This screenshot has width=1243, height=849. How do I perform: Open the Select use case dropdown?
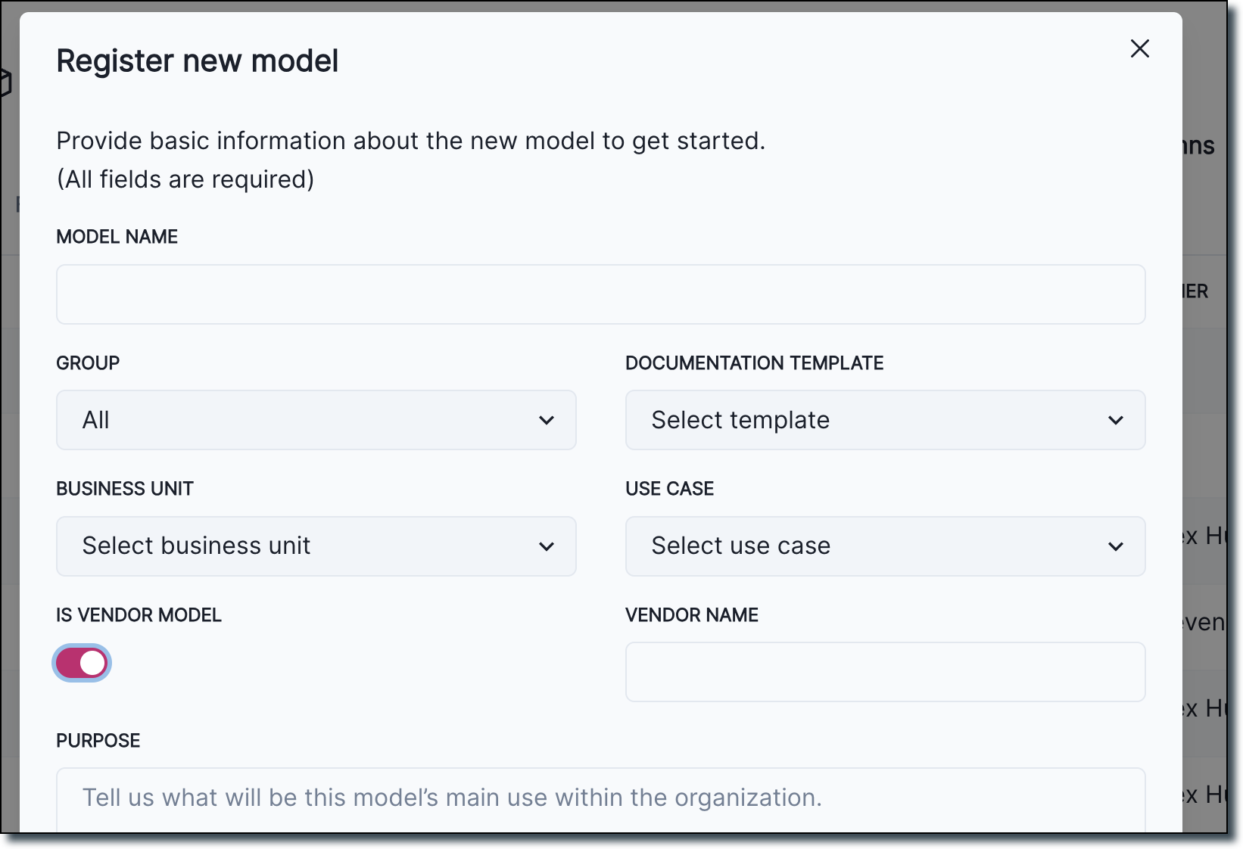point(884,546)
